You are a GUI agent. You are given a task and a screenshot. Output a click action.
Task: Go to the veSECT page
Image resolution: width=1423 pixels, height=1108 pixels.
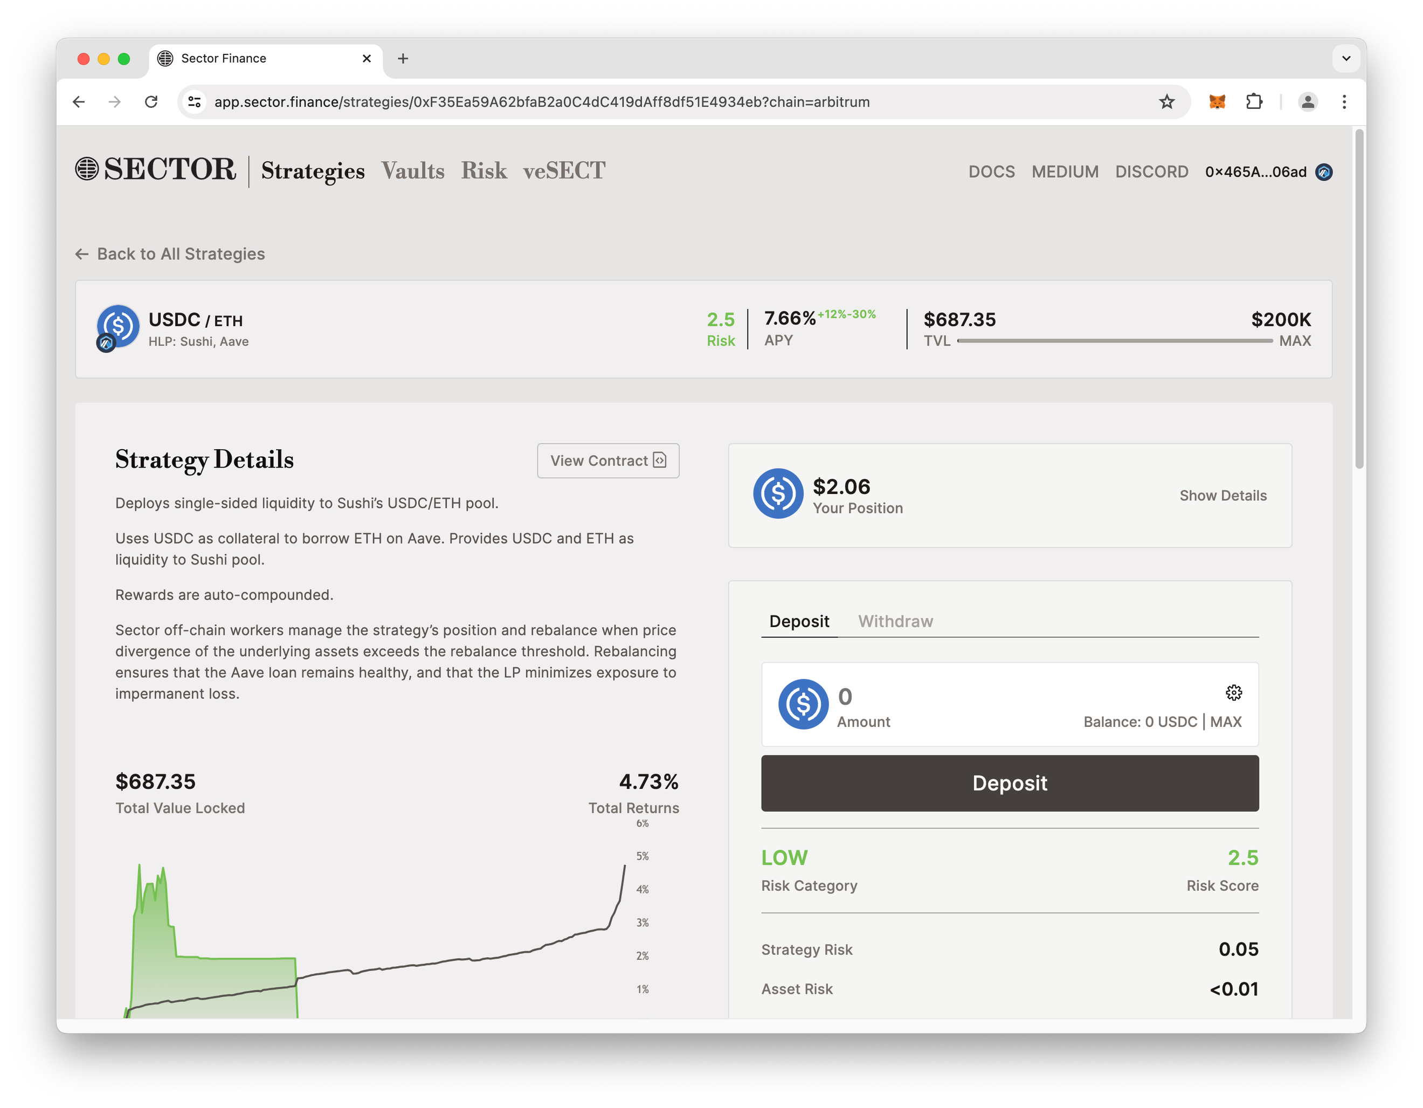pyautogui.click(x=564, y=171)
